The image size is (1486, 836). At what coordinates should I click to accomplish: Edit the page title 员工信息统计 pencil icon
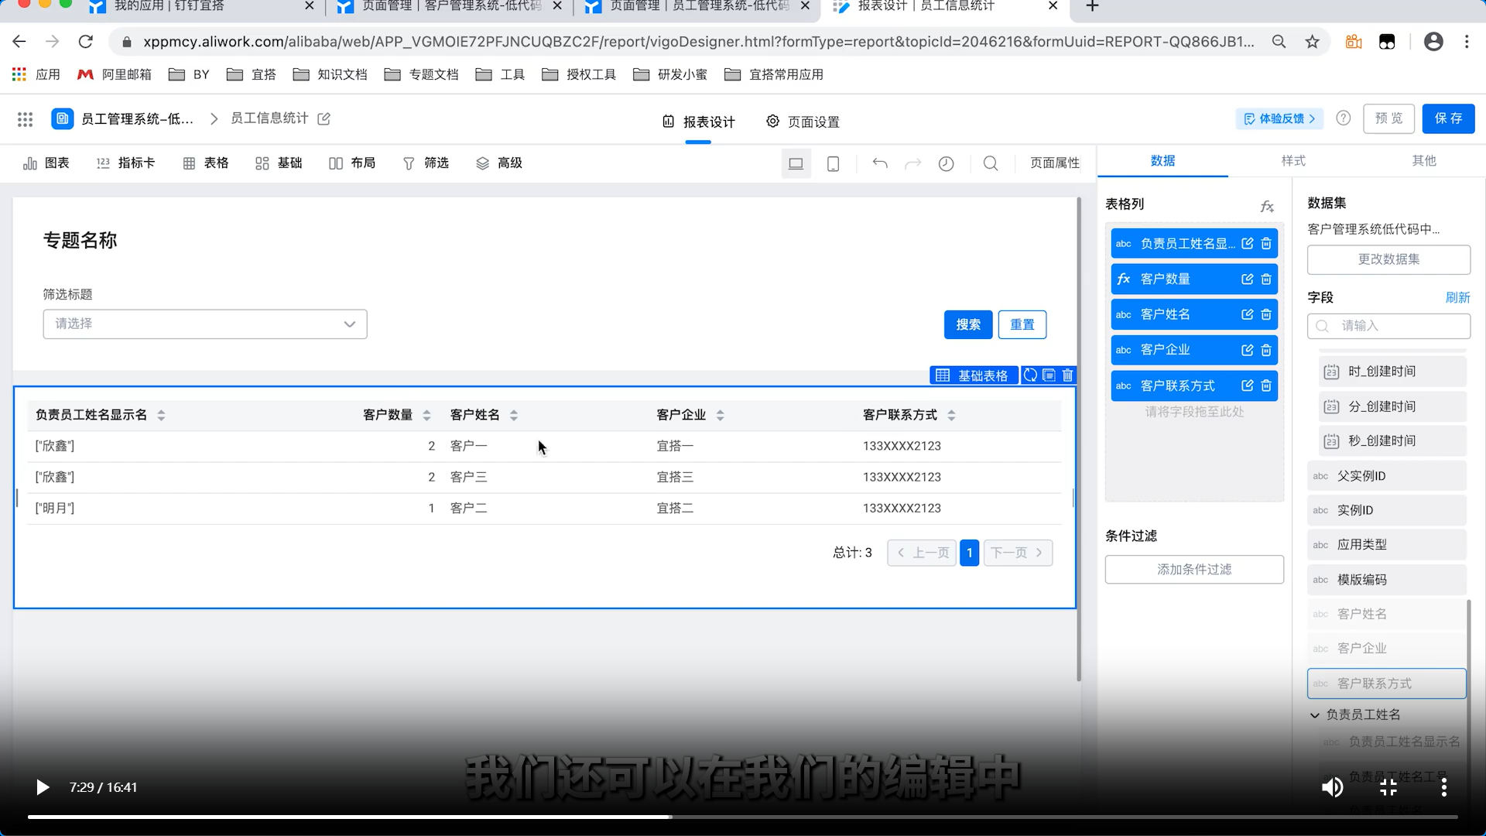pyautogui.click(x=324, y=118)
